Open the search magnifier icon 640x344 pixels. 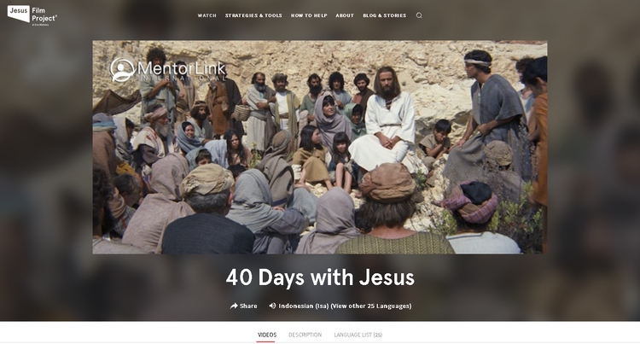pos(419,15)
